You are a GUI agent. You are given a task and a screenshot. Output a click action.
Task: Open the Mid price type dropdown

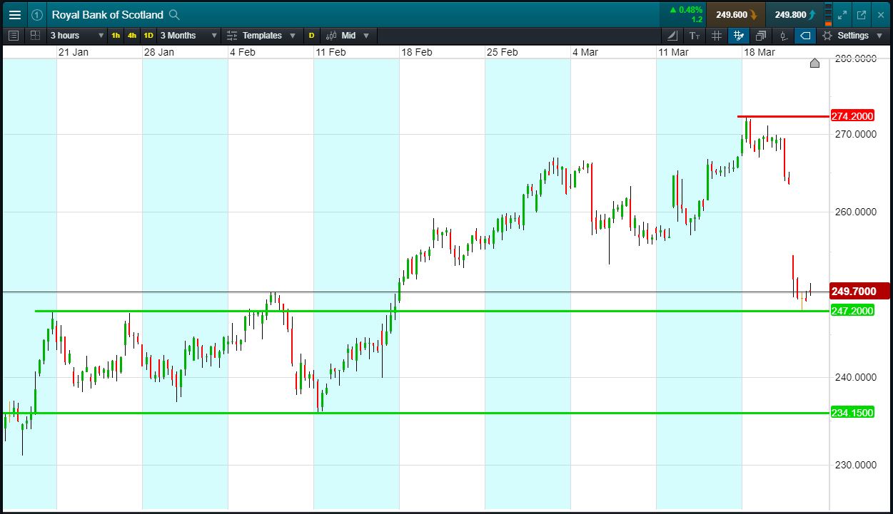coord(348,35)
